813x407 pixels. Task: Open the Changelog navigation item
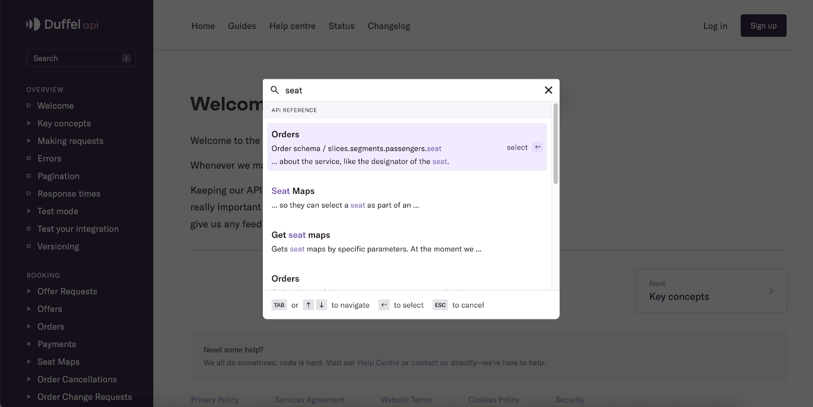tap(389, 26)
